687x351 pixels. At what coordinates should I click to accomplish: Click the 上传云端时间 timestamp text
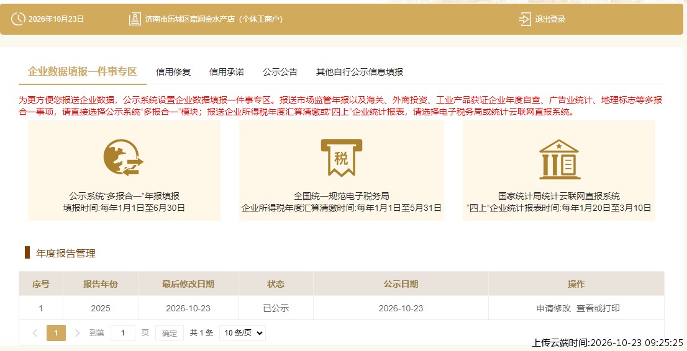[607, 343]
